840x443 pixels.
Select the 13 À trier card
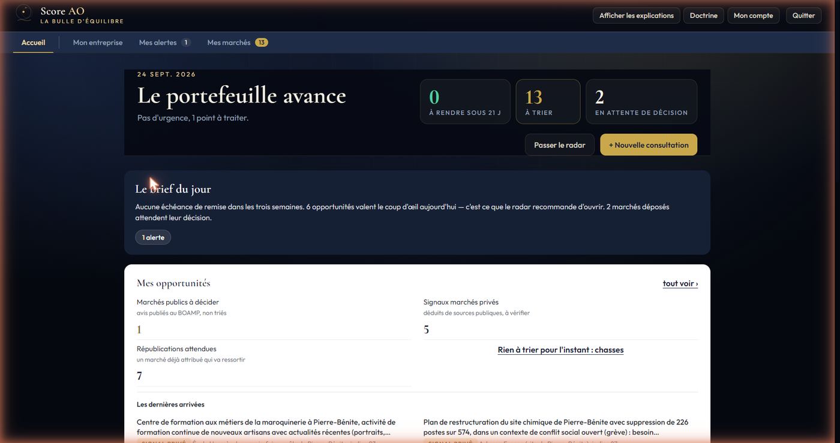coord(548,101)
